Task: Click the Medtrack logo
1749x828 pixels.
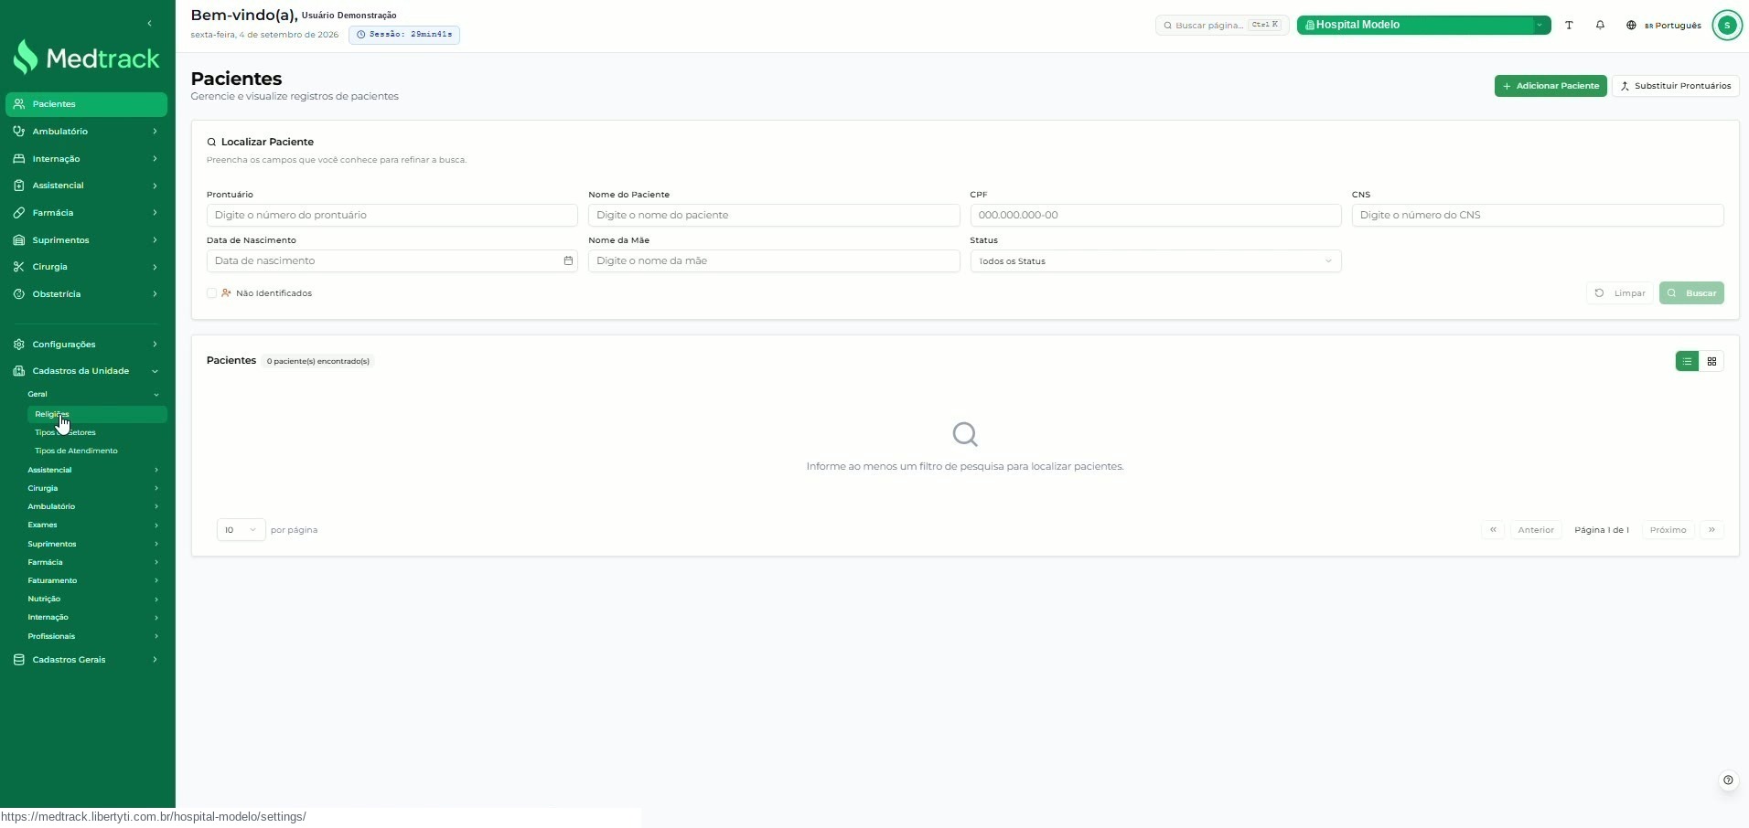Action: click(x=87, y=58)
